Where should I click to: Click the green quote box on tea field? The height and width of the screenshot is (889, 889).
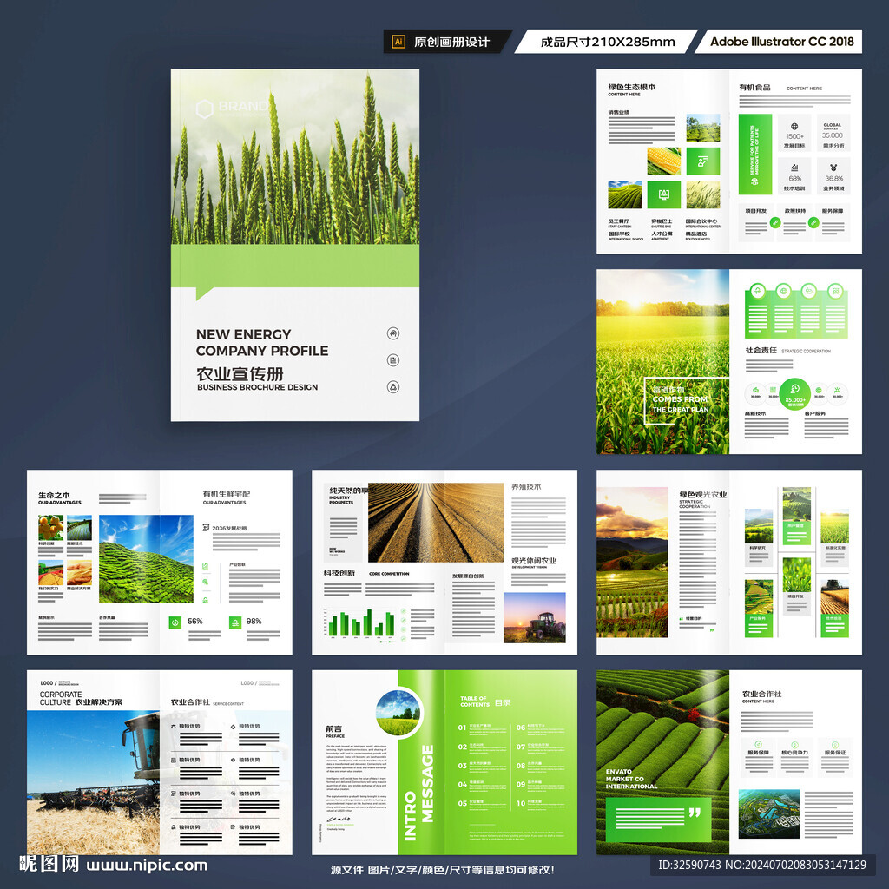pyautogui.click(x=658, y=820)
